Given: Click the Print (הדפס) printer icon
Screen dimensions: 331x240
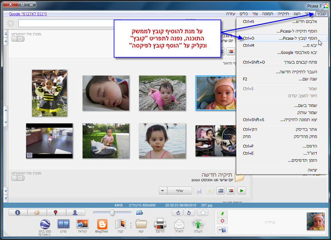Looking at the screenshot, I should (x=160, y=224).
